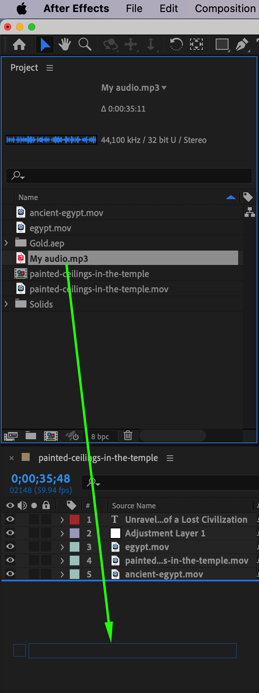Hide the ancient-egypt.mov layer
The height and width of the screenshot is (693, 259).
click(x=10, y=574)
